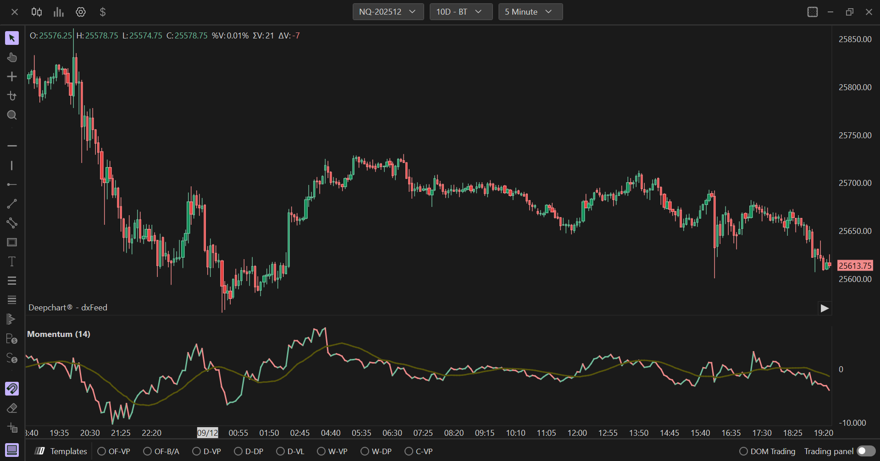Select the text annotation tool
Screen dimensions: 880x461
point(12,261)
